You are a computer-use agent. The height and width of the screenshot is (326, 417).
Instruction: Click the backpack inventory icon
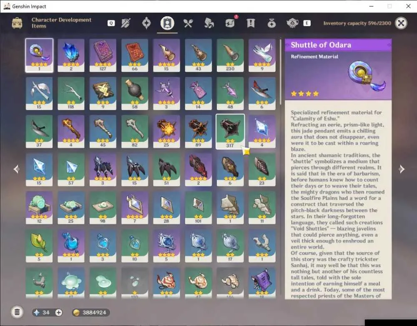click(x=17, y=23)
